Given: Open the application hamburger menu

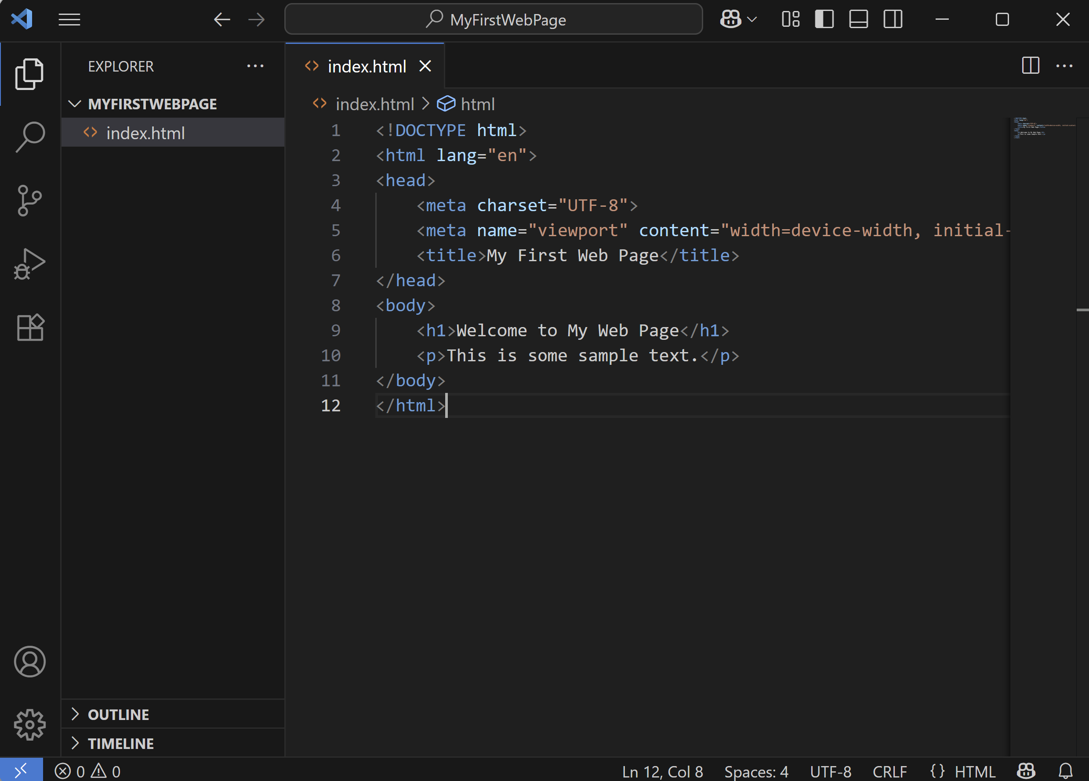Looking at the screenshot, I should point(69,20).
